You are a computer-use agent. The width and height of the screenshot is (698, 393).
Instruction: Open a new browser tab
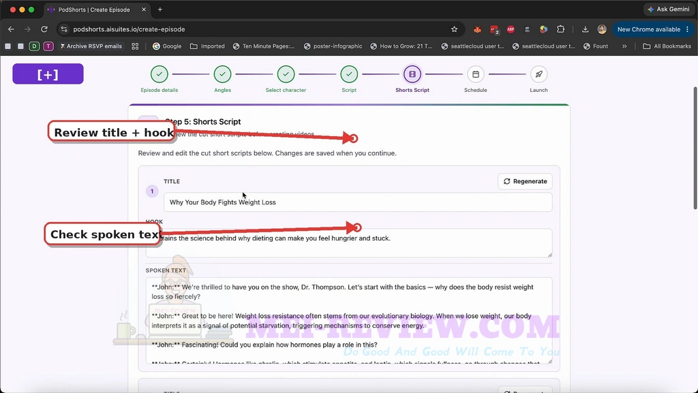pos(160,10)
